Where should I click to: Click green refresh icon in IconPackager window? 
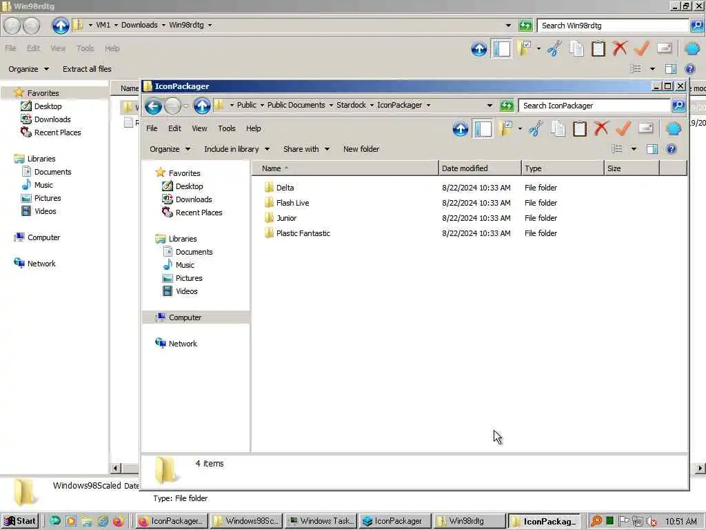click(507, 106)
